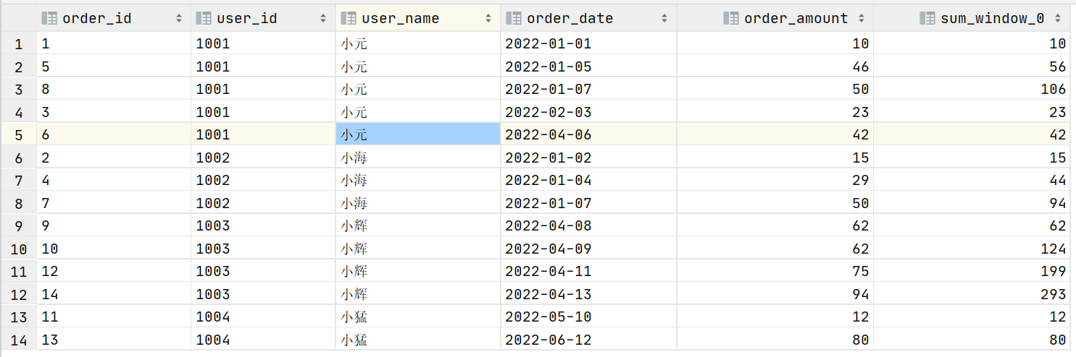The height and width of the screenshot is (357, 1076).
Task: Sort by order_date using its sort arrows
Action: pyautogui.click(x=664, y=19)
